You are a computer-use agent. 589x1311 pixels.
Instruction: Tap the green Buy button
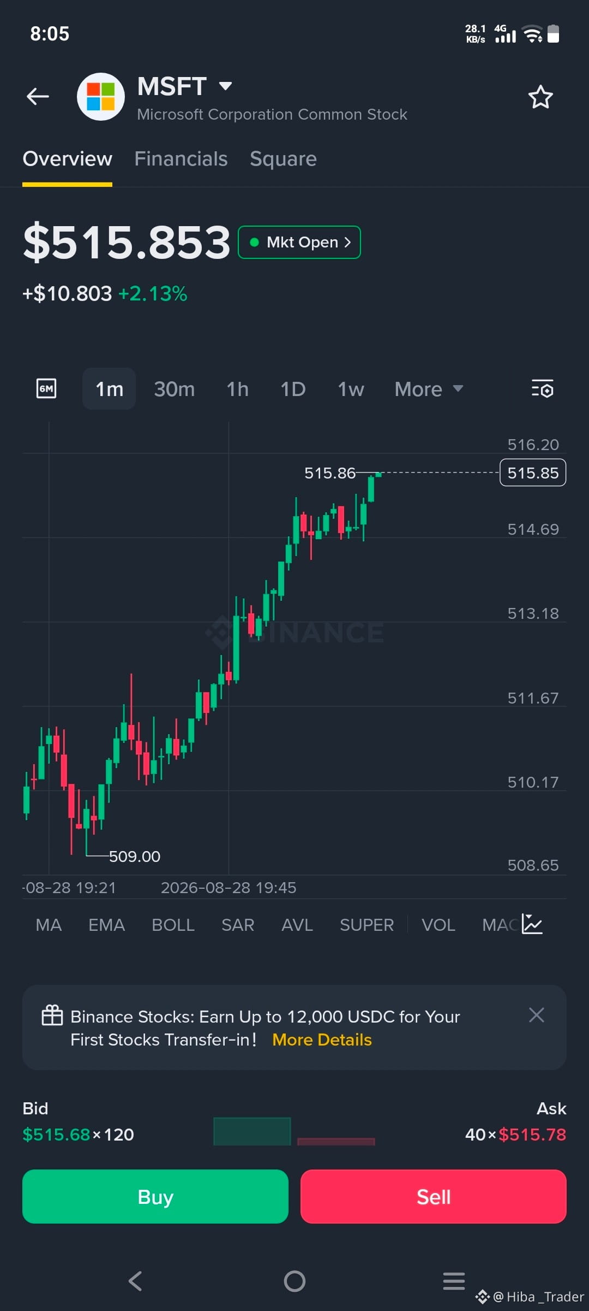point(155,1196)
